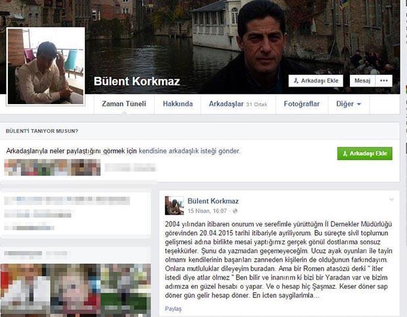The height and width of the screenshot is (317, 407).
Task: Expand the post options chevron
Action: point(391,199)
